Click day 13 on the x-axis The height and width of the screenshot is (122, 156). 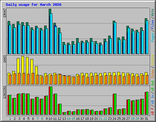coord(64,119)
